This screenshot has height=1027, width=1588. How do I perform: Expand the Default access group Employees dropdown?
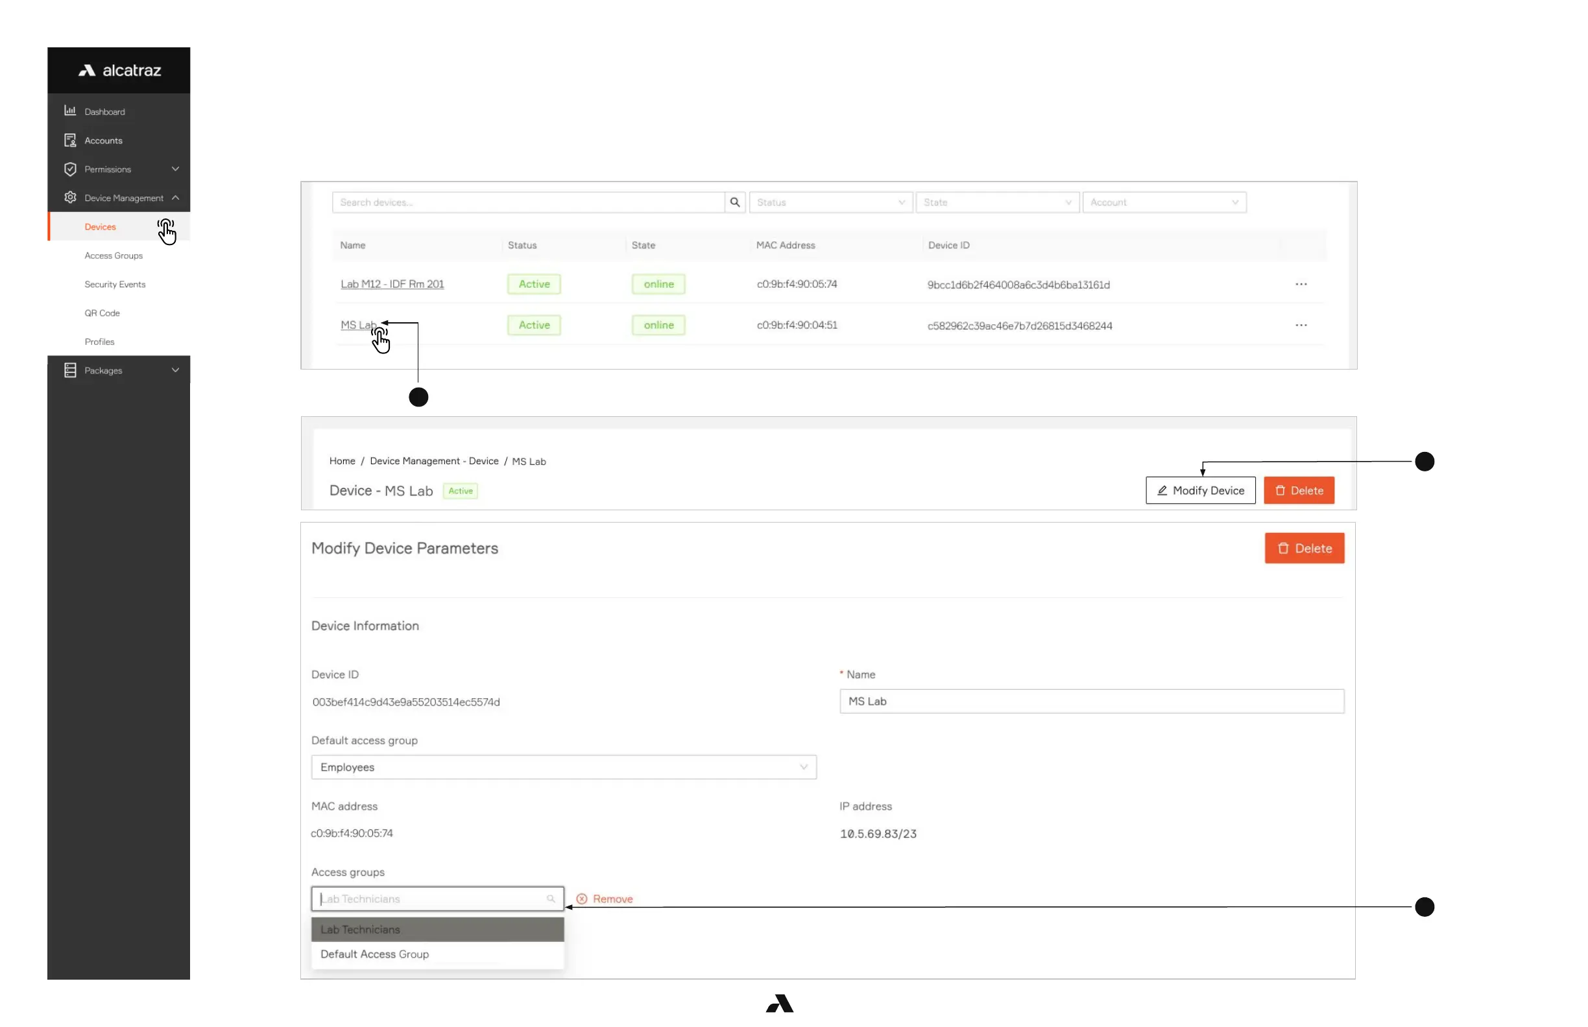tap(563, 768)
